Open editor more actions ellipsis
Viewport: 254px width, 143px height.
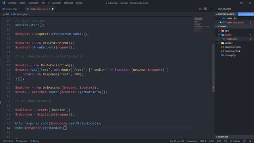(x=210, y=9)
